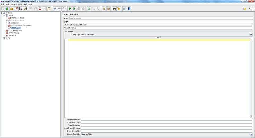Collapse all tree nodes with the minus icon

[x=59, y=9]
